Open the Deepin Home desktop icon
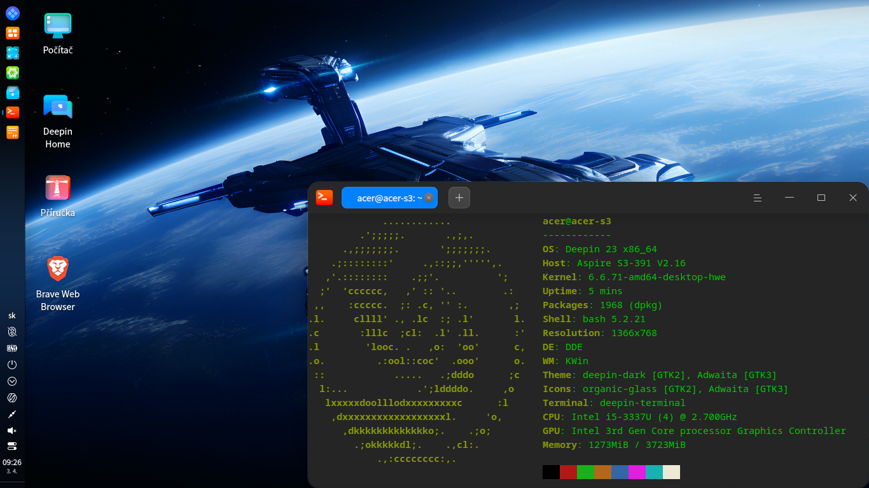869x488 pixels. [x=58, y=121]
